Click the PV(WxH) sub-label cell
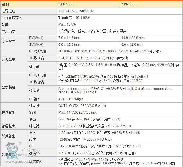Screen dimensions: 183x167 click(36, 38)
